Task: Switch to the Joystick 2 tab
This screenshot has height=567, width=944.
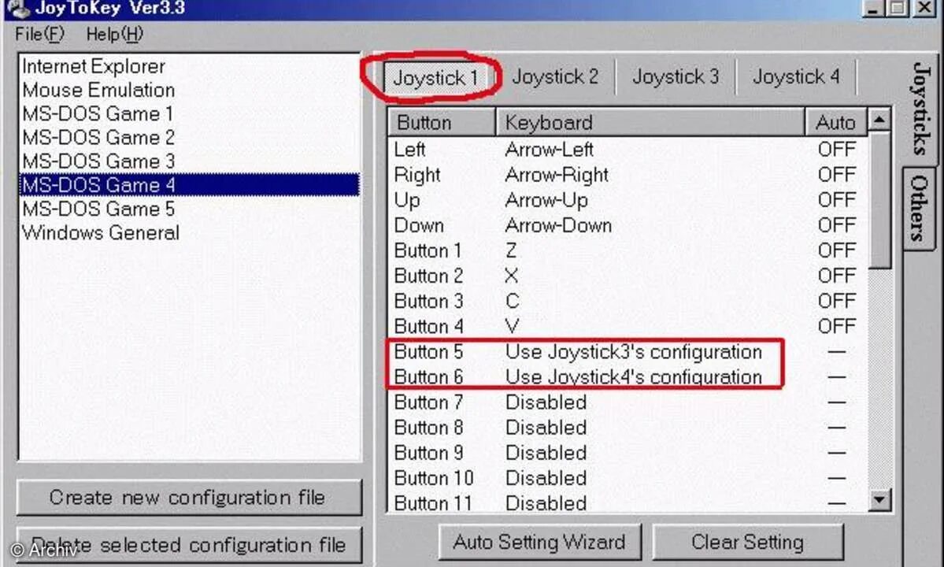Action: [554, 77]
